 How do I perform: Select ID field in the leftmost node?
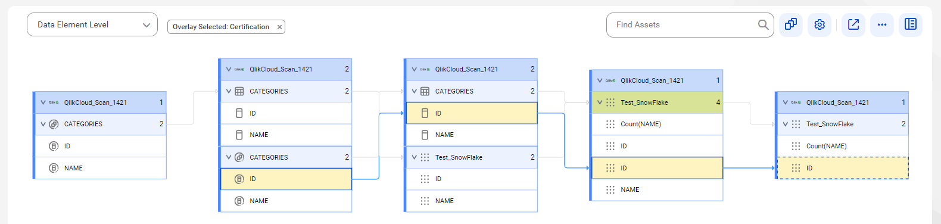pyautogui.click(x=100, y=146)
